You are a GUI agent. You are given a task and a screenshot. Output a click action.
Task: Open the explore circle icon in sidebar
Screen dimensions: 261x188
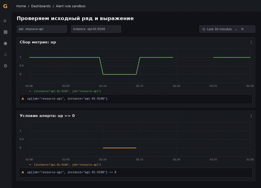coord(5,43)
